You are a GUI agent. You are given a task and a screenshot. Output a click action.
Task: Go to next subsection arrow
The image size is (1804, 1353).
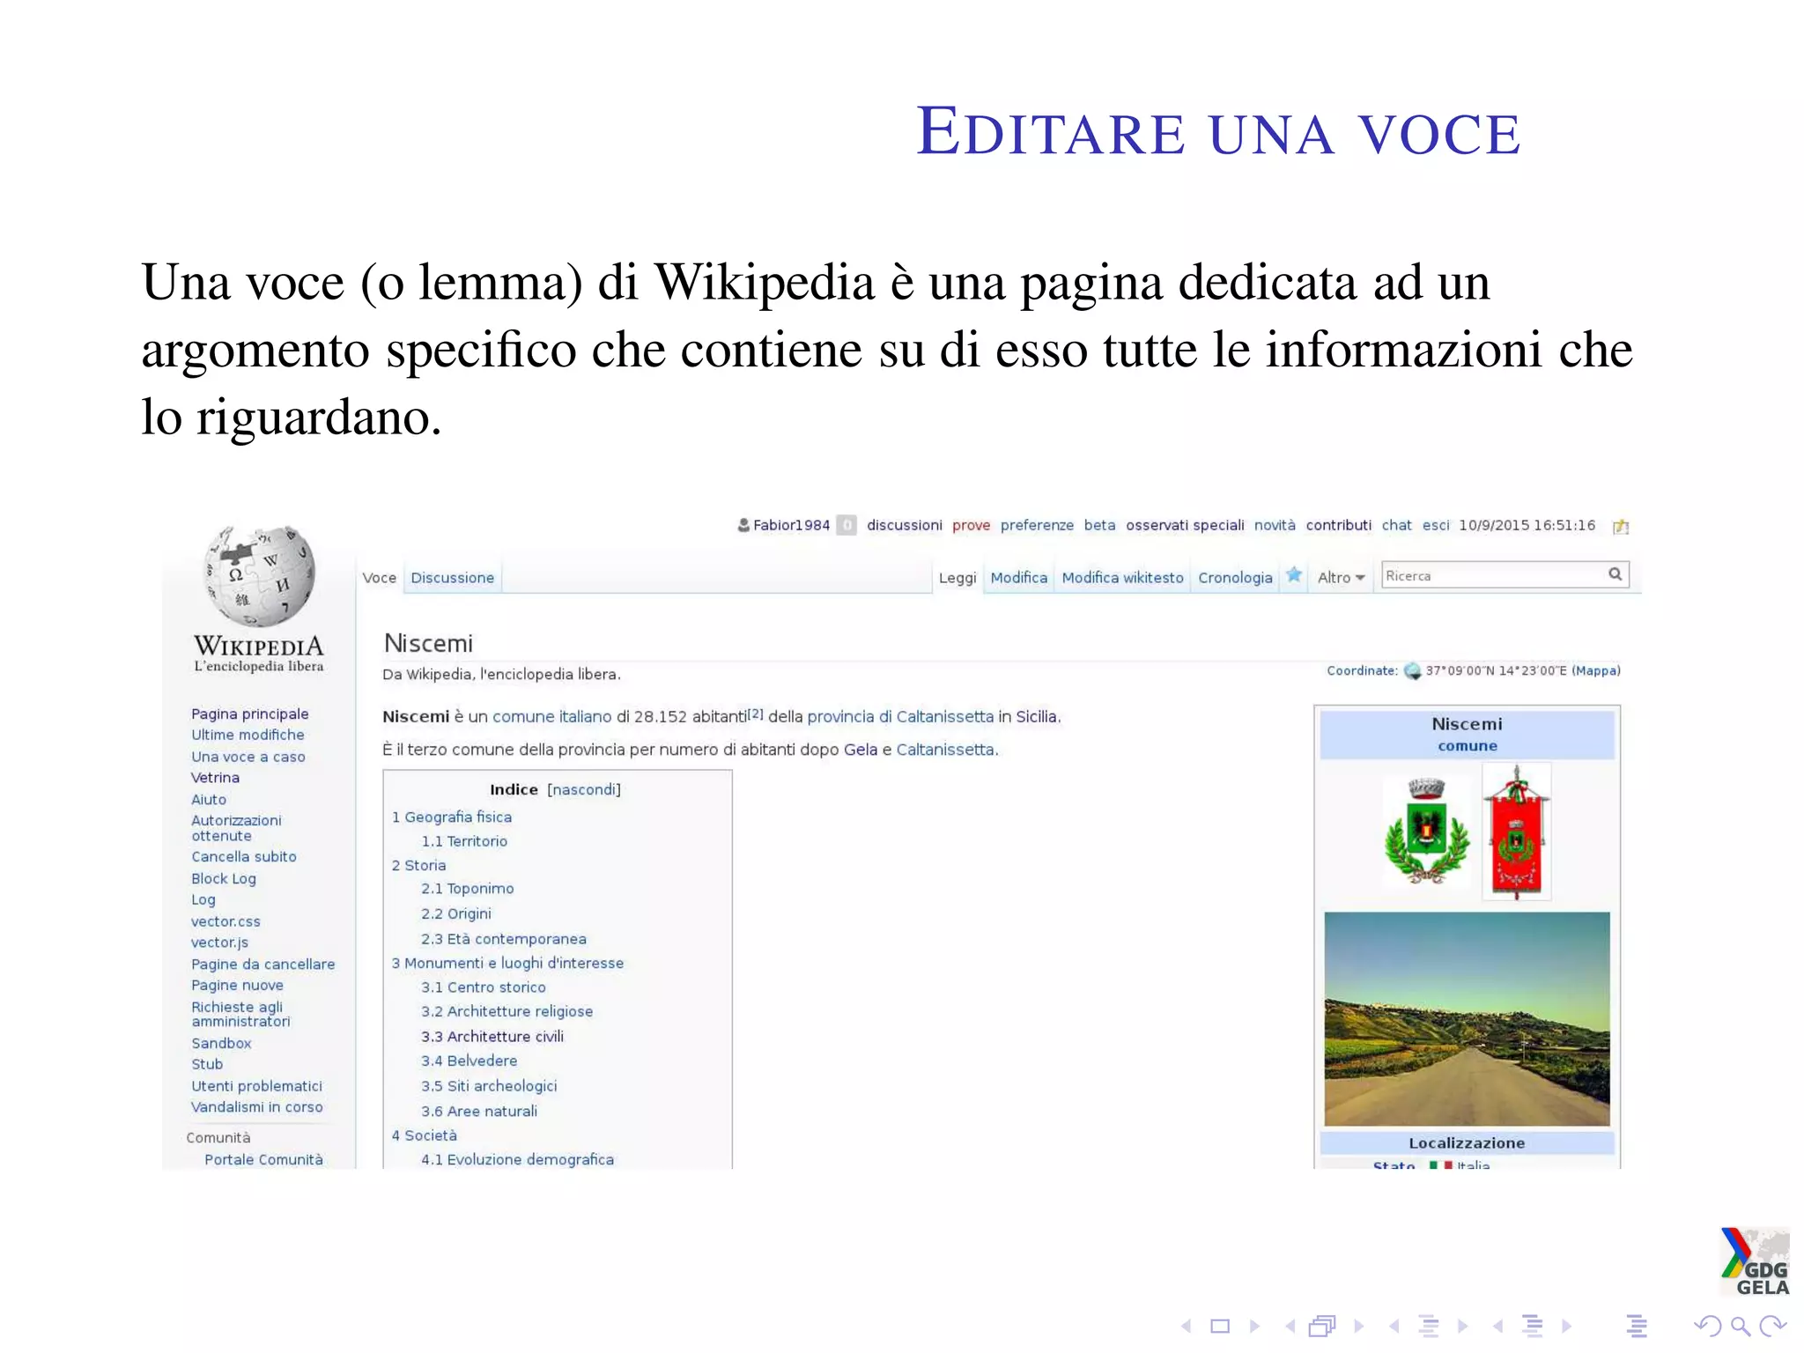(x=1462, y=1326)
